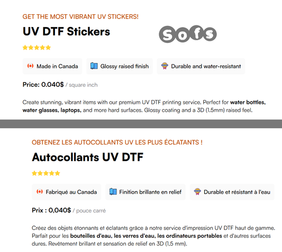
Task: Click the book icon beside Glossy raised finish
Action: (94, 66)
